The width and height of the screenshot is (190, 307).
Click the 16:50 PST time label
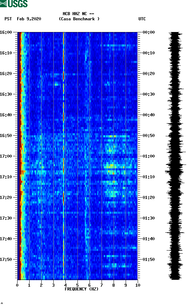coord(6,136)
